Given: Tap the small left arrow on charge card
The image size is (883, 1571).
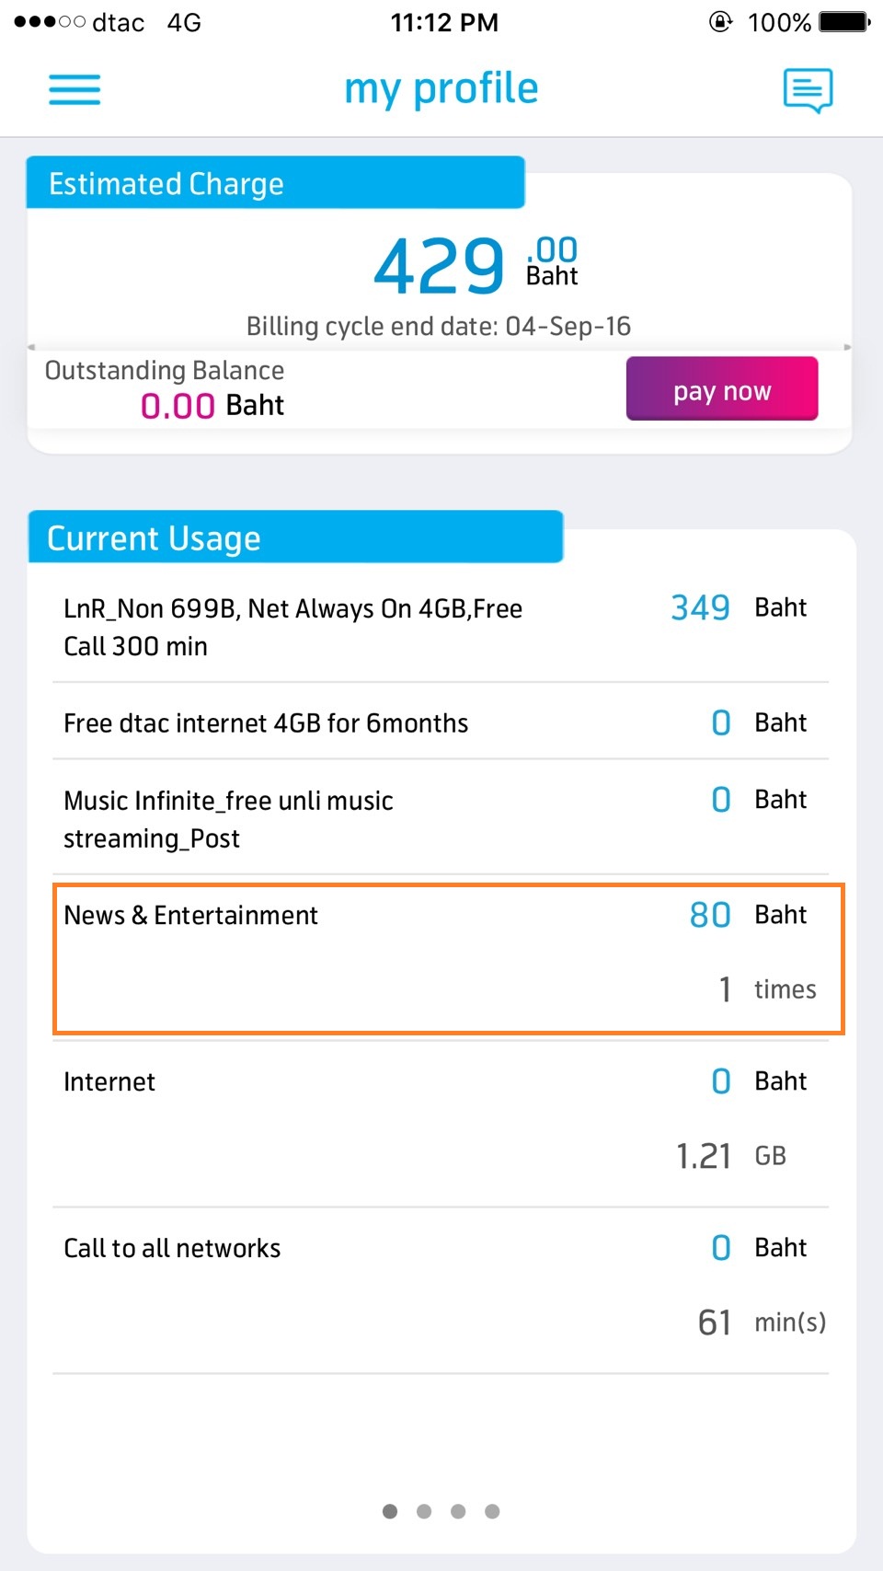Looking at the screenshot, I should tap(31, 347).
